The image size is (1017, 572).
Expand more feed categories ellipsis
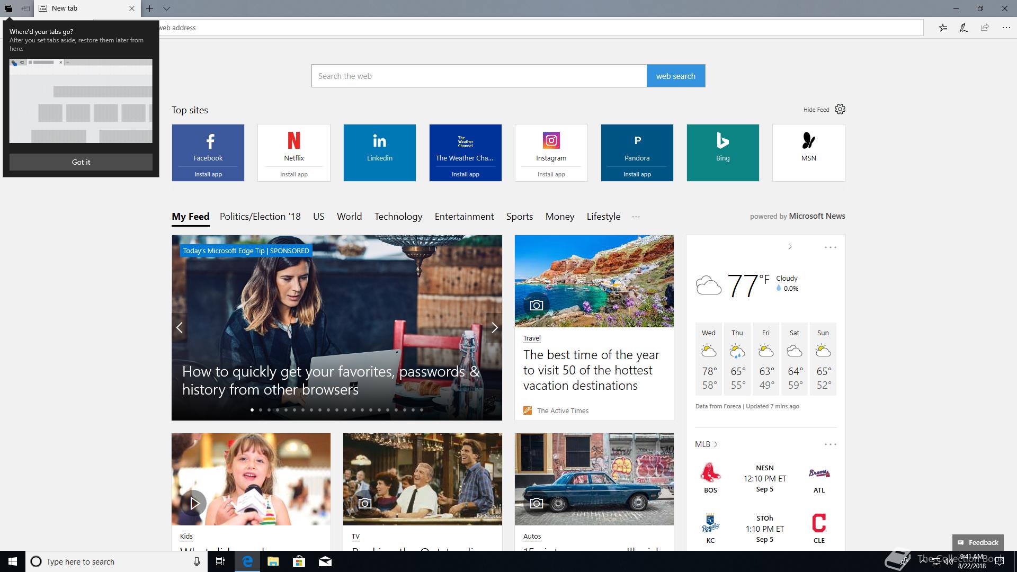tap(636, 217)
